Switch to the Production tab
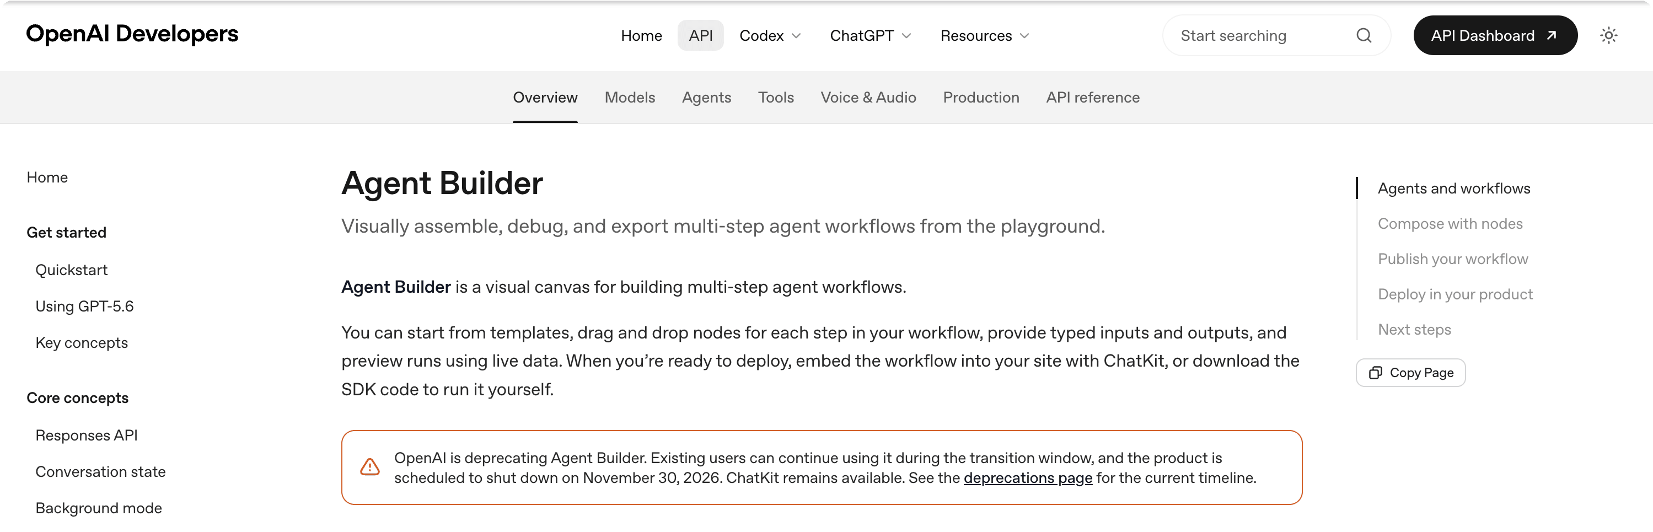The width and height of the screenshot is (1653, 532). coord(980,98)
